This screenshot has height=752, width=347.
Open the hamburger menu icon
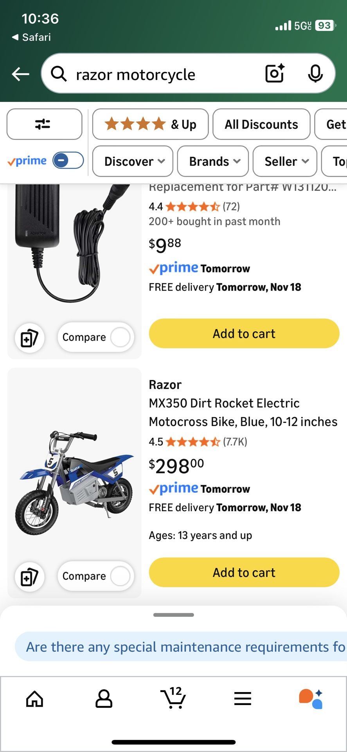(243, 699)
